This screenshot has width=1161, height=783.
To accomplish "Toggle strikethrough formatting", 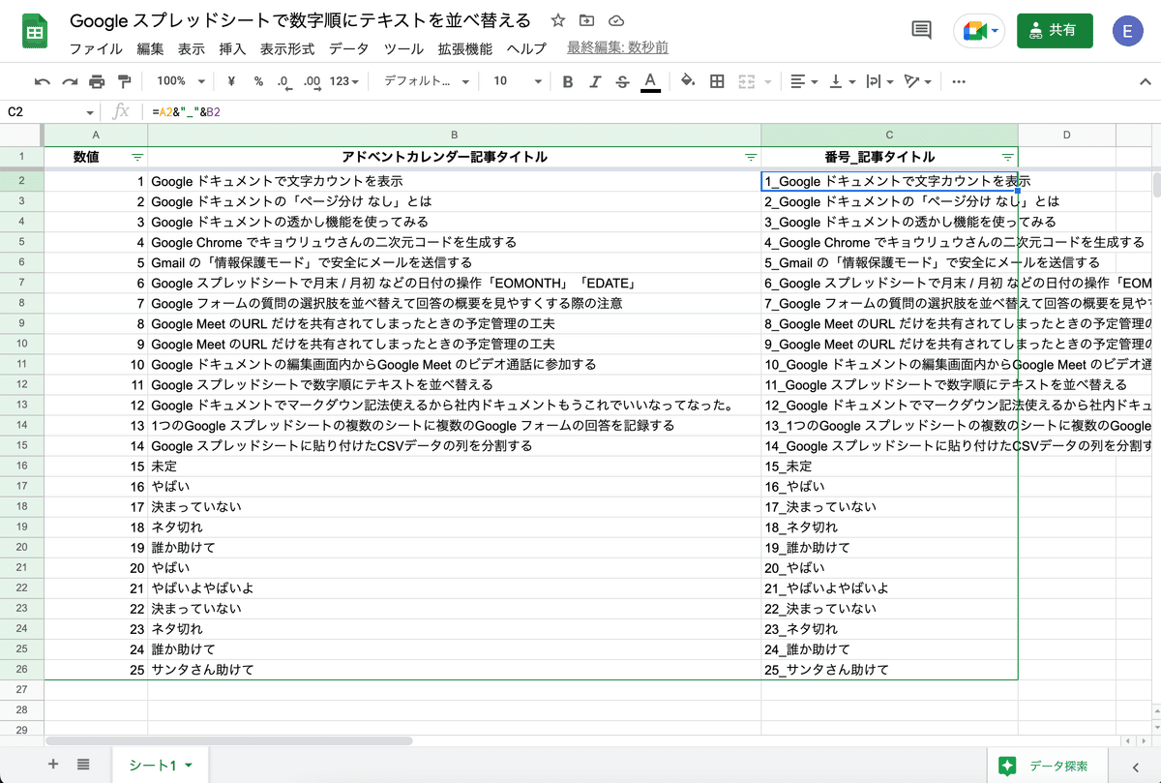I will point(622,81).
